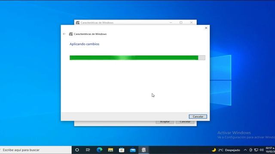This screenshot has width=275, height=154.
Task: Launch Microsoft Edge from the taskbar
Action: [99, 150]
